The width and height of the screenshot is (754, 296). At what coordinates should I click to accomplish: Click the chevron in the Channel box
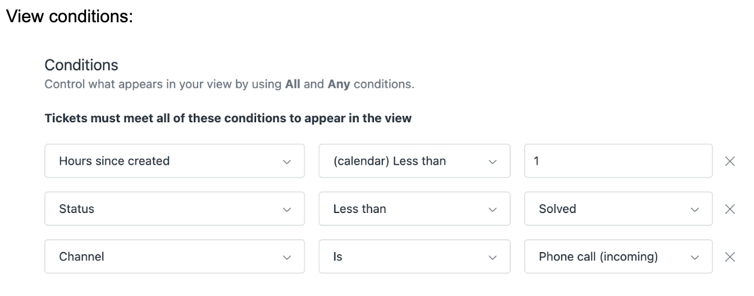click(x=287, y=257)
